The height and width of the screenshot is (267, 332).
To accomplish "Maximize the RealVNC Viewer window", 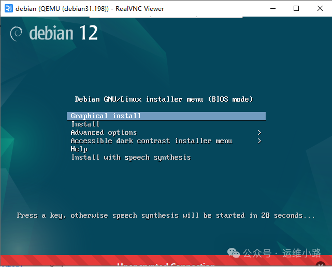I will tap(296, 8).
